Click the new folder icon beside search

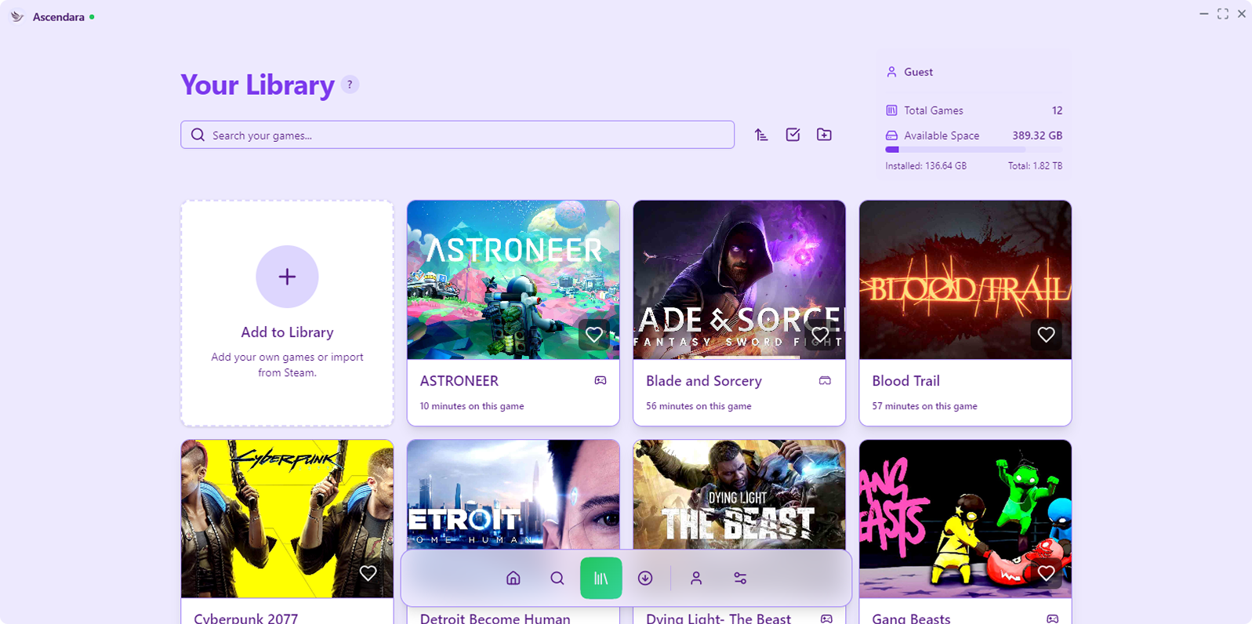coord(824,135)
